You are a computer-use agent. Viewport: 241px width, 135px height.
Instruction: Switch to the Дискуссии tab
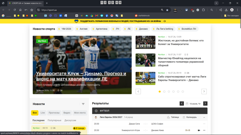click(x=70, y=120)
